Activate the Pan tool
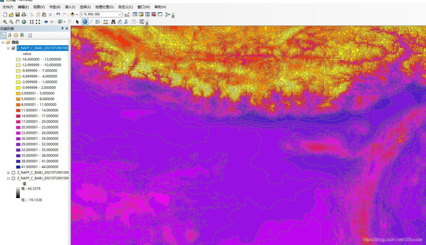This screenshot has height=245, width=426. pyautogui.click(x=16, y=21)
